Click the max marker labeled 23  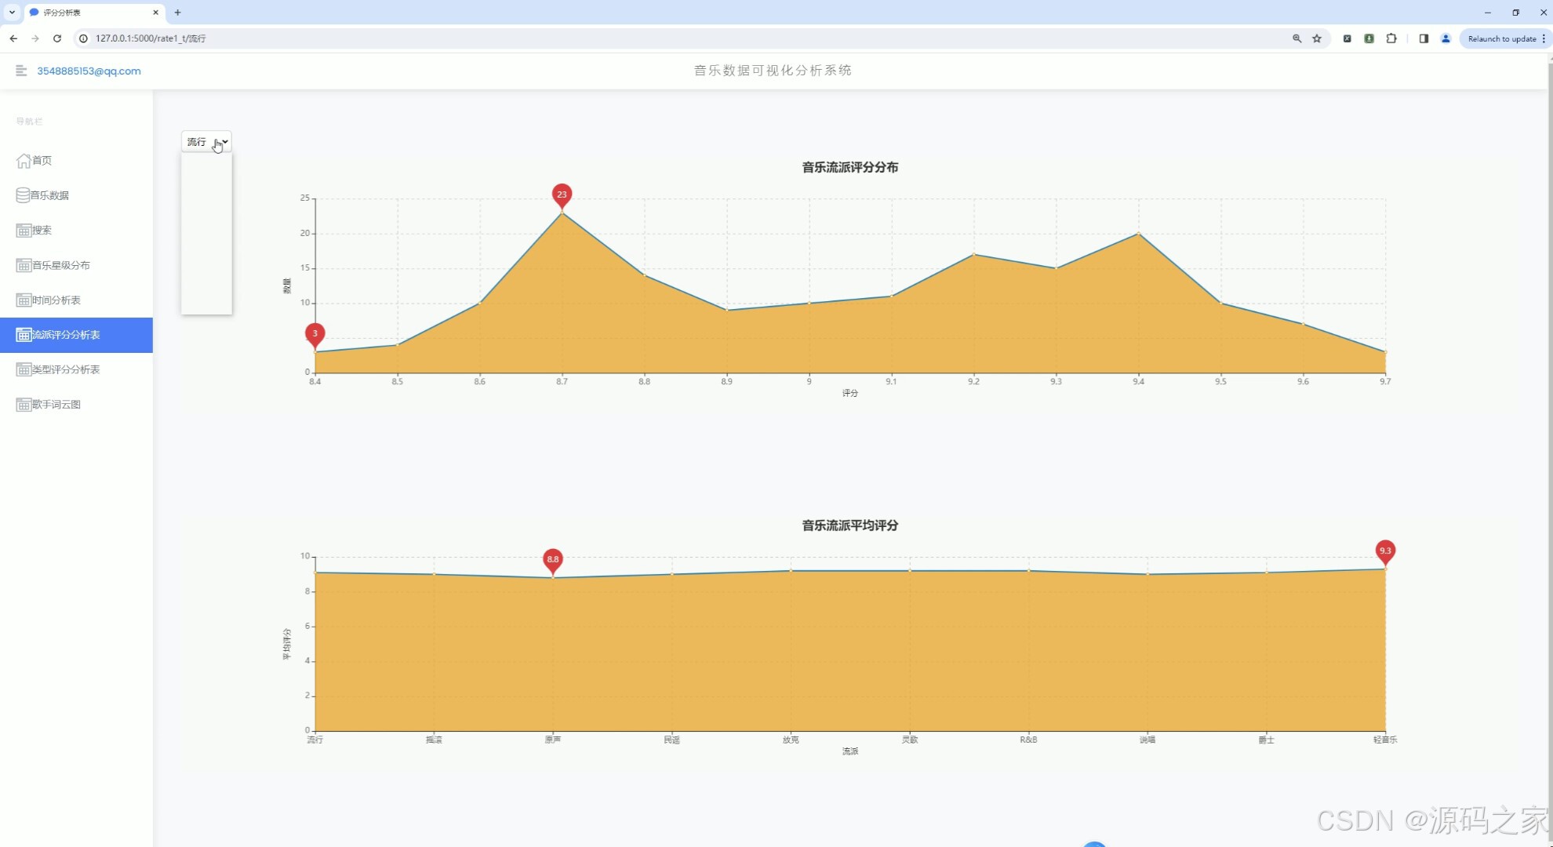(562, 194)
